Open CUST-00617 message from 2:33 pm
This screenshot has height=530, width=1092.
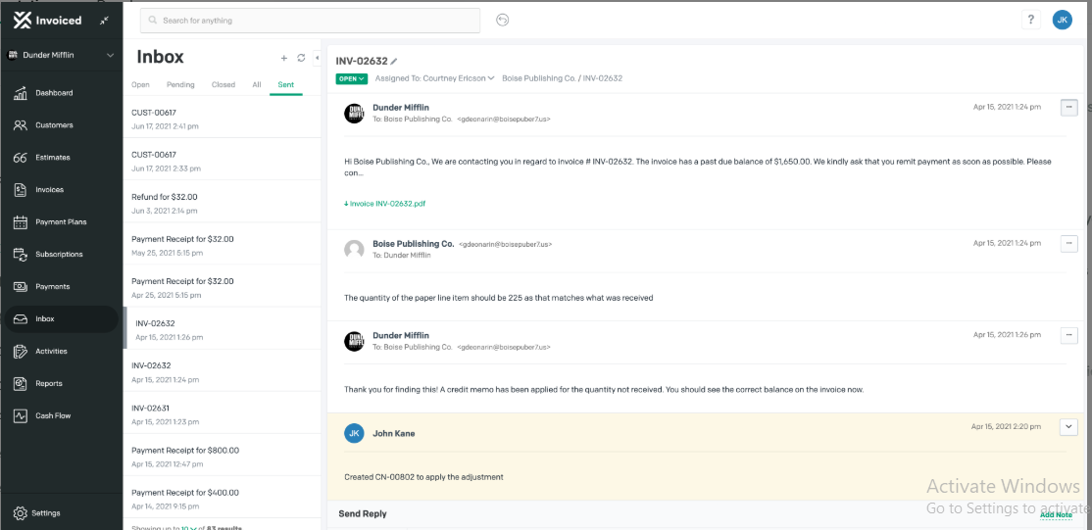point(223,160)
